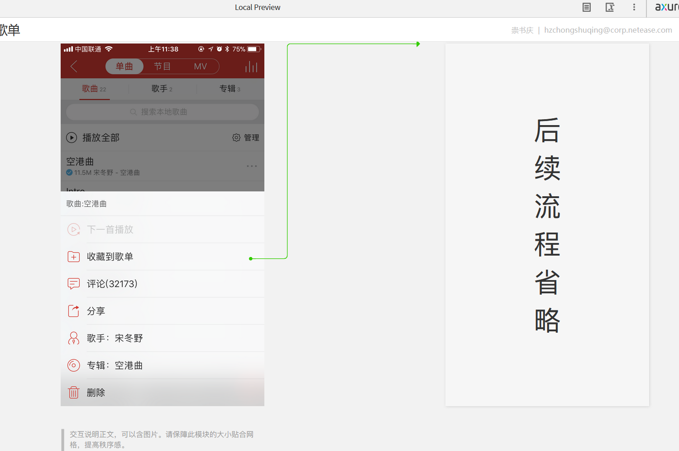Tap the 下一首播放 icon

pyautogui.click(x=74, y=229)
